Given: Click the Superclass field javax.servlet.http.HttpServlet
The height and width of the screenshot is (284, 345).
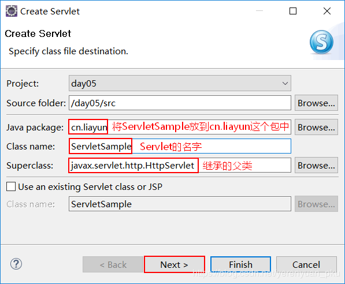Looking at the screenshot, I should coord(180,165).
